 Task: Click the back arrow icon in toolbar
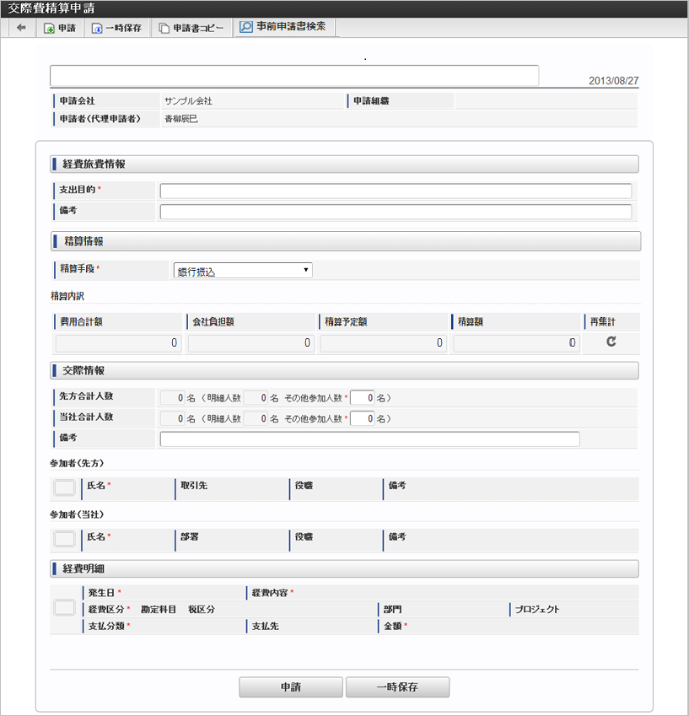[21, 28]
